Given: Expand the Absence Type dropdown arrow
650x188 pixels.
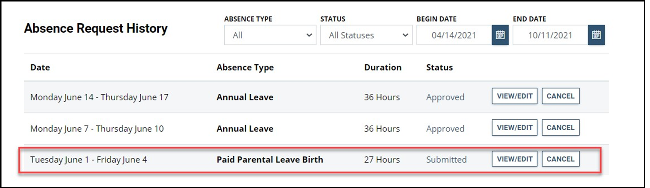Looking at the screenshot, I should [309, 35].
